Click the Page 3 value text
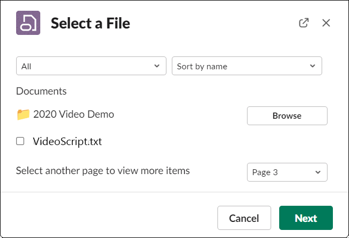 coord(265,172)
